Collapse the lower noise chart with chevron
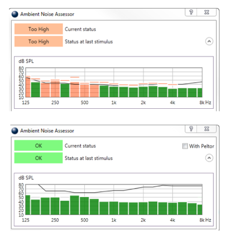The height and width of the screenshot is (240, 229). 209,158
